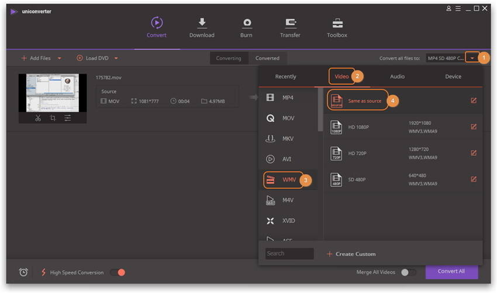Toggle Merge All Videos switch
497x293 pixels.
[408, 273]
